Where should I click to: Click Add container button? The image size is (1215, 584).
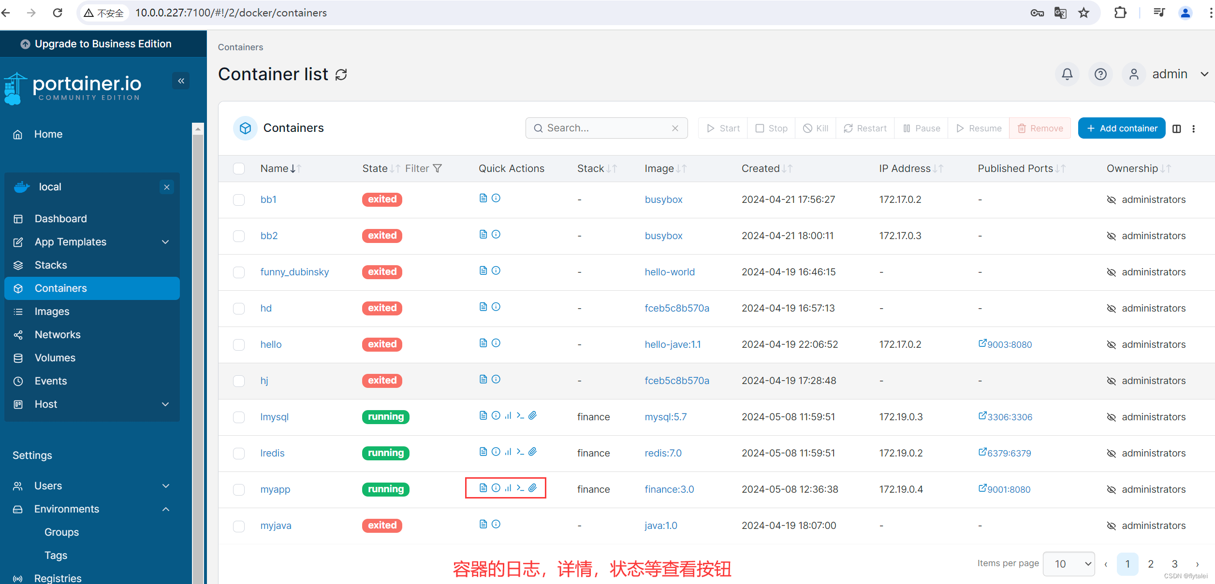(x=1122, y=128)
